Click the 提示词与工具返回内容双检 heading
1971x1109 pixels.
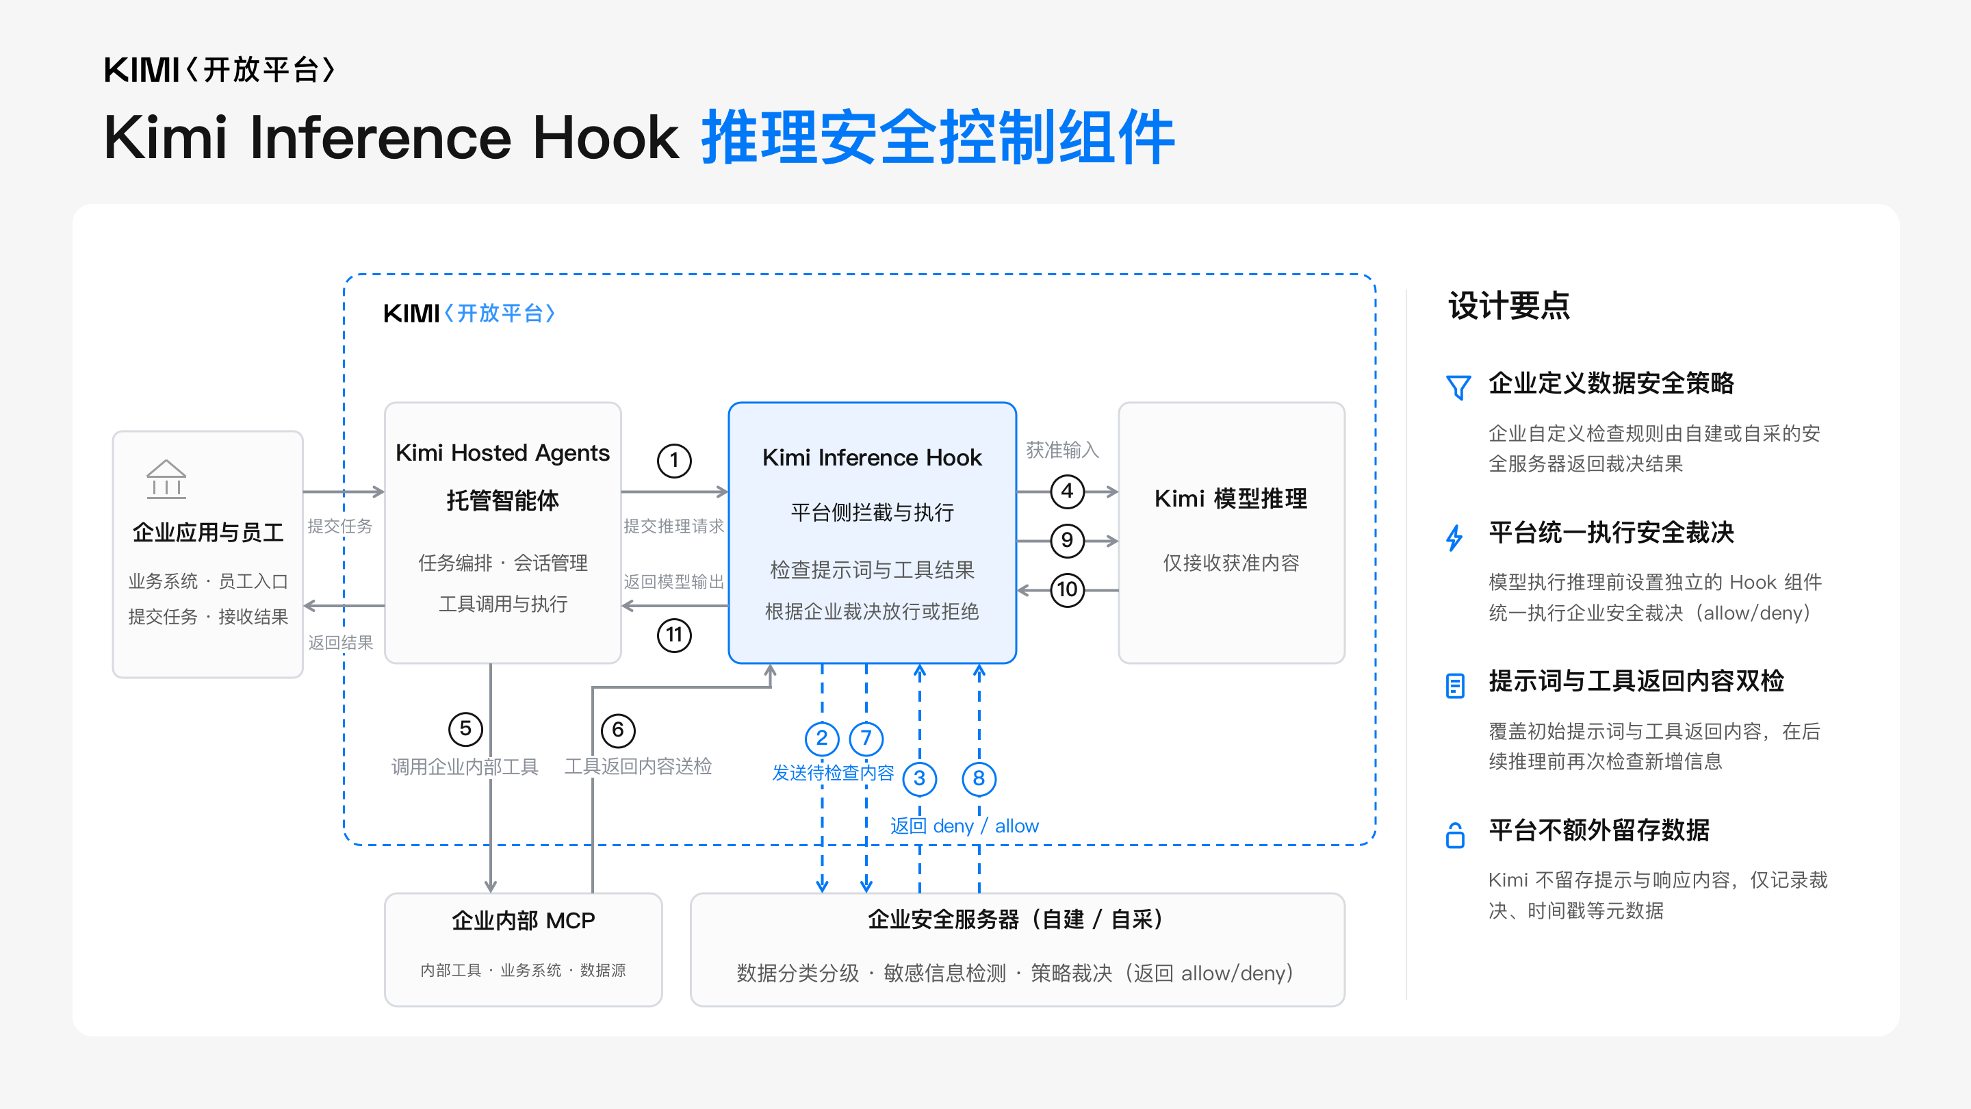1636,680
